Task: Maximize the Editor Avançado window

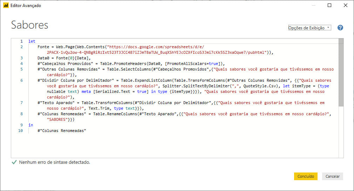Action: pyautogui.click(x=329, y=5)
